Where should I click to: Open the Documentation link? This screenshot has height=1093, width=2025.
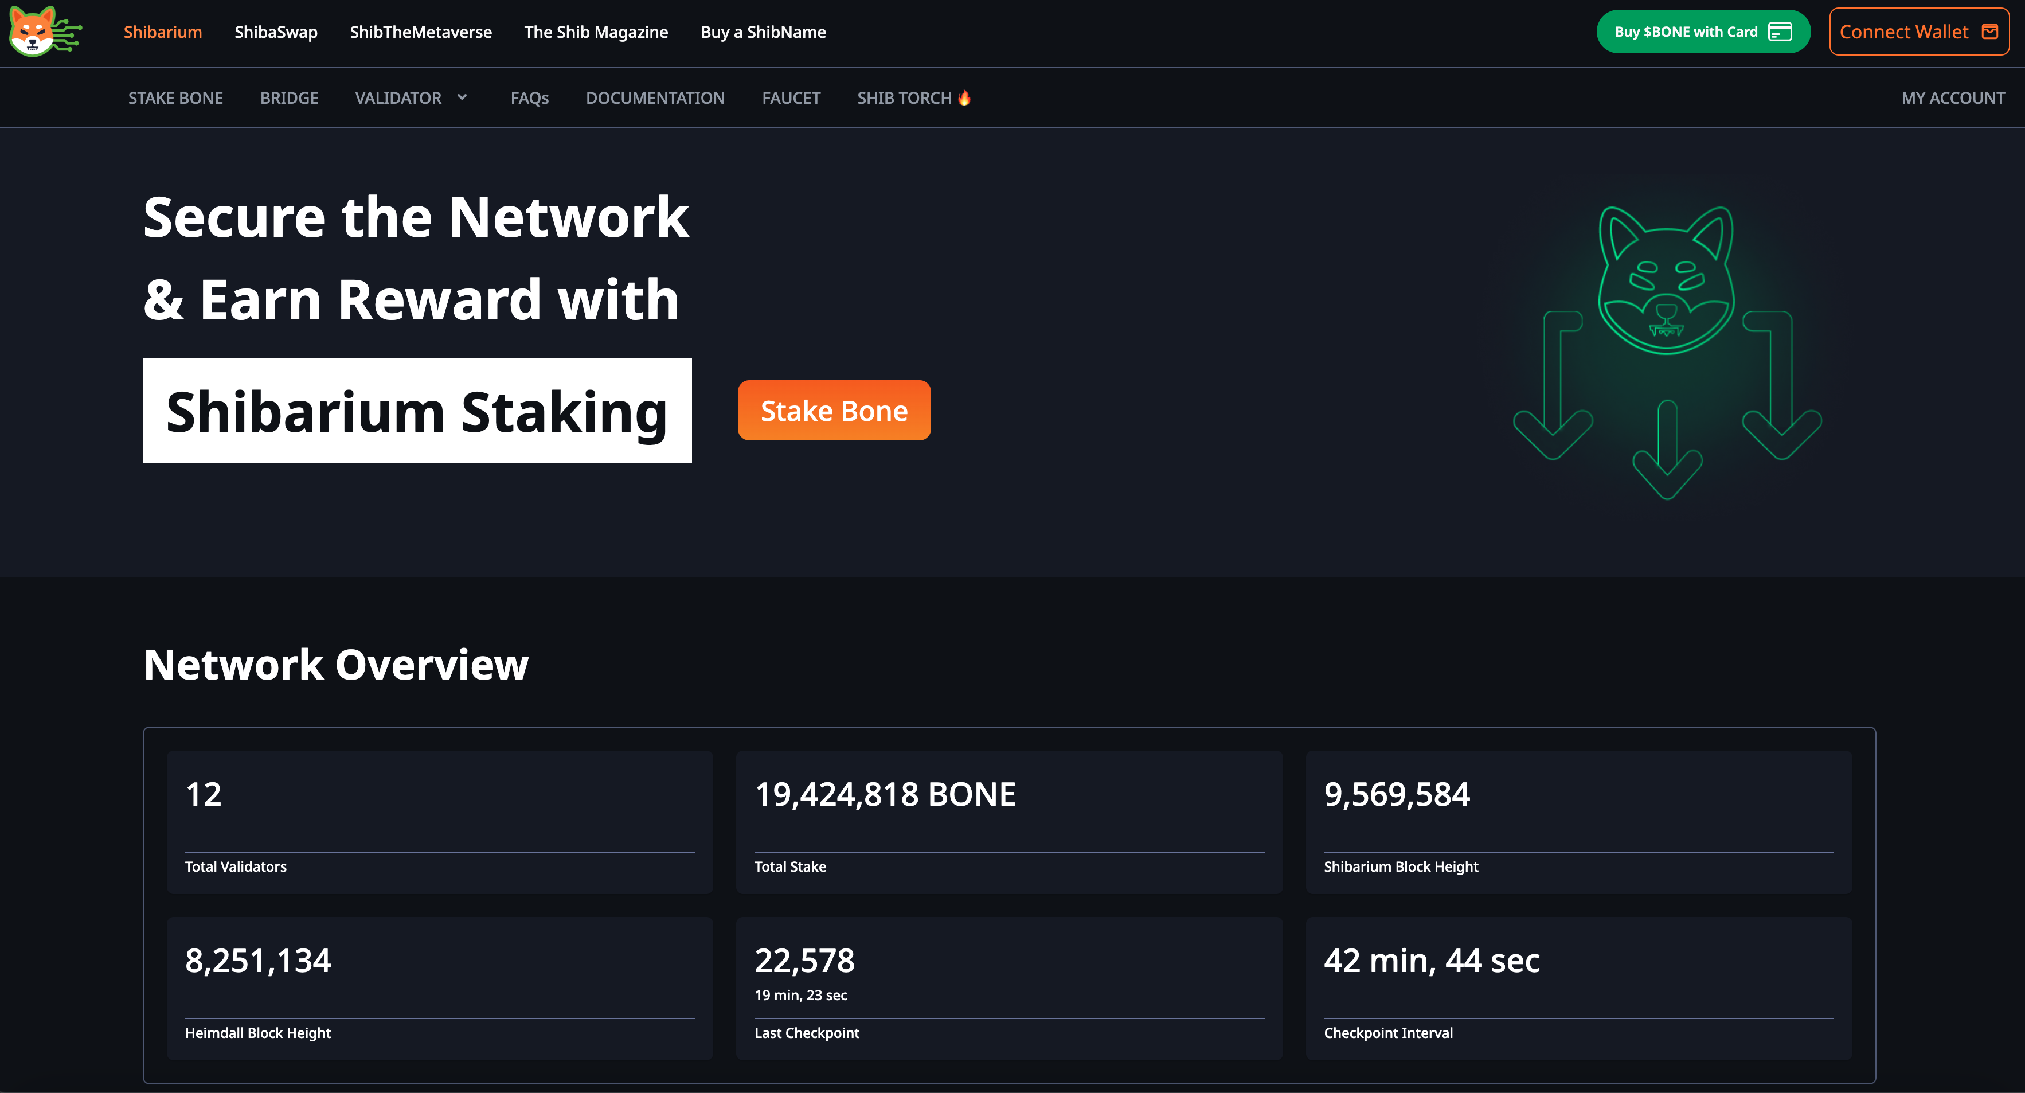(655, 97)
